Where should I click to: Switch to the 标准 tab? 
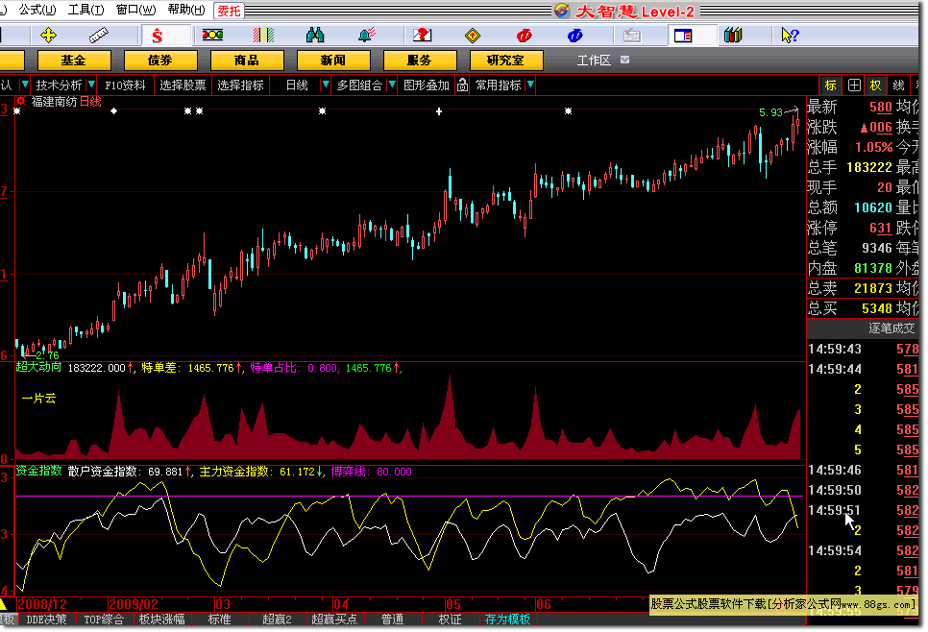[x=220, y=620]
